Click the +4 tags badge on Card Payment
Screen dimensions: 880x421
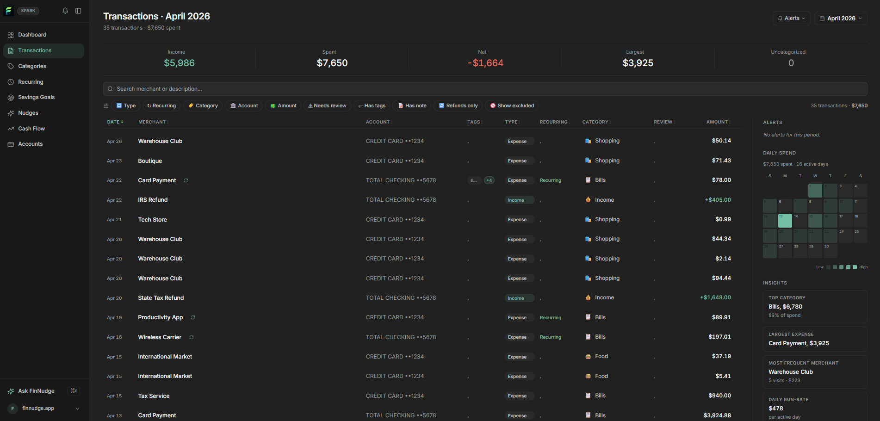click(x=489, y=180)
